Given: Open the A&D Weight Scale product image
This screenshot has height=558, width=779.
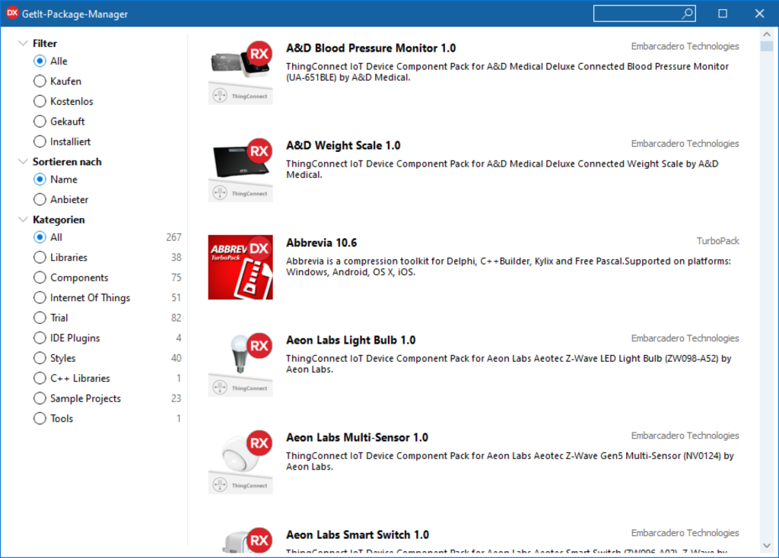Looking at the screenshot, I should coord(240,170).
